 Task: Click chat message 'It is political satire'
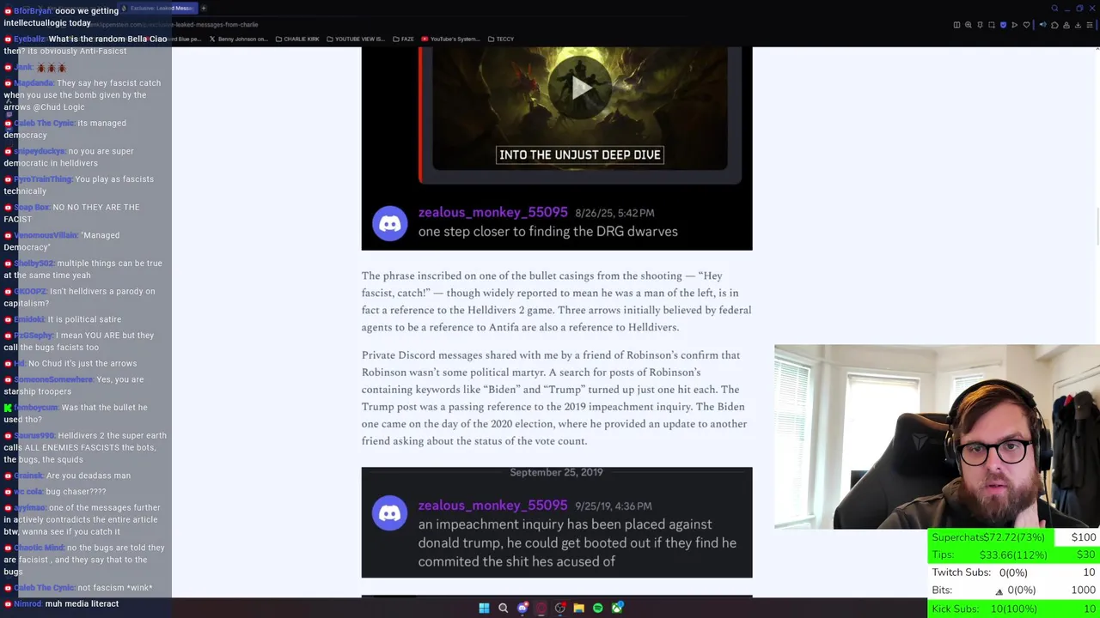84,319
